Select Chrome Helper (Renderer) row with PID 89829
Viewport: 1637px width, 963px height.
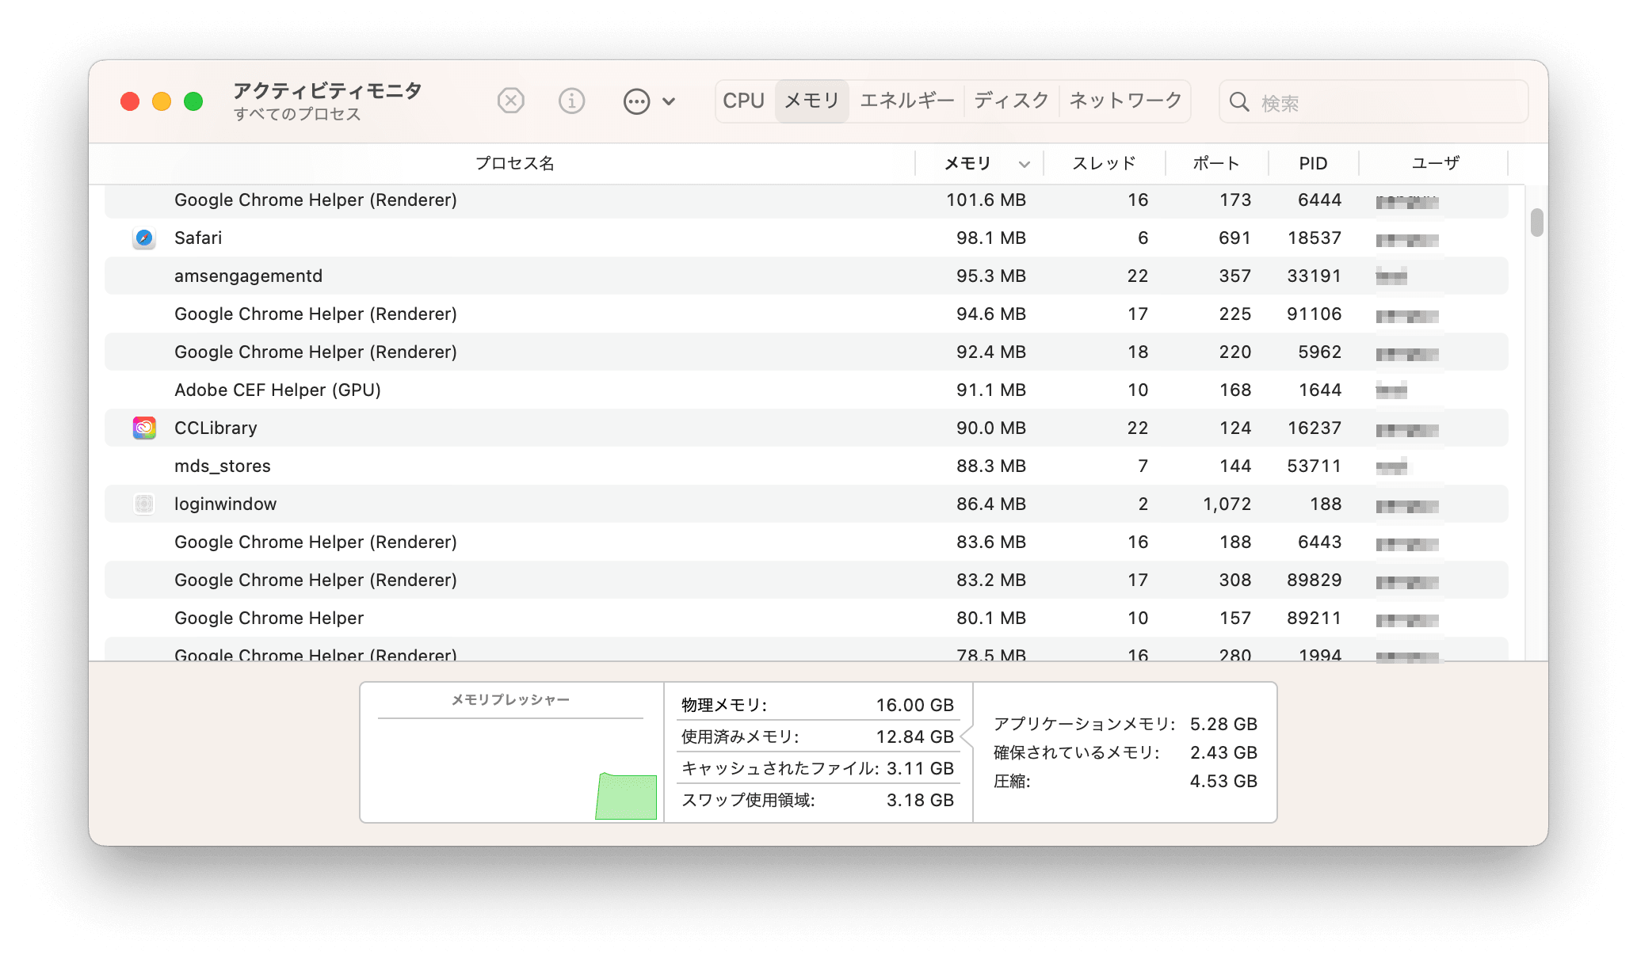(807, 580)
